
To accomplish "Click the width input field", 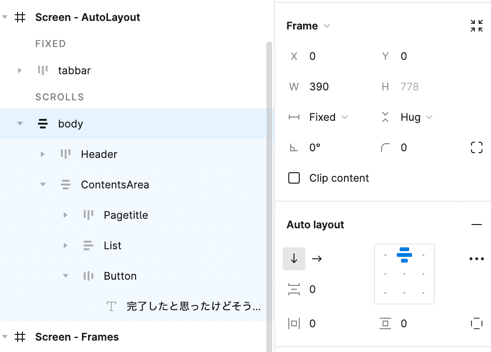I will 333,87.
